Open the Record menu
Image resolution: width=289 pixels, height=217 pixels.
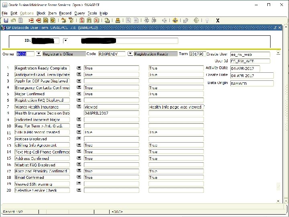pos(65,13)
